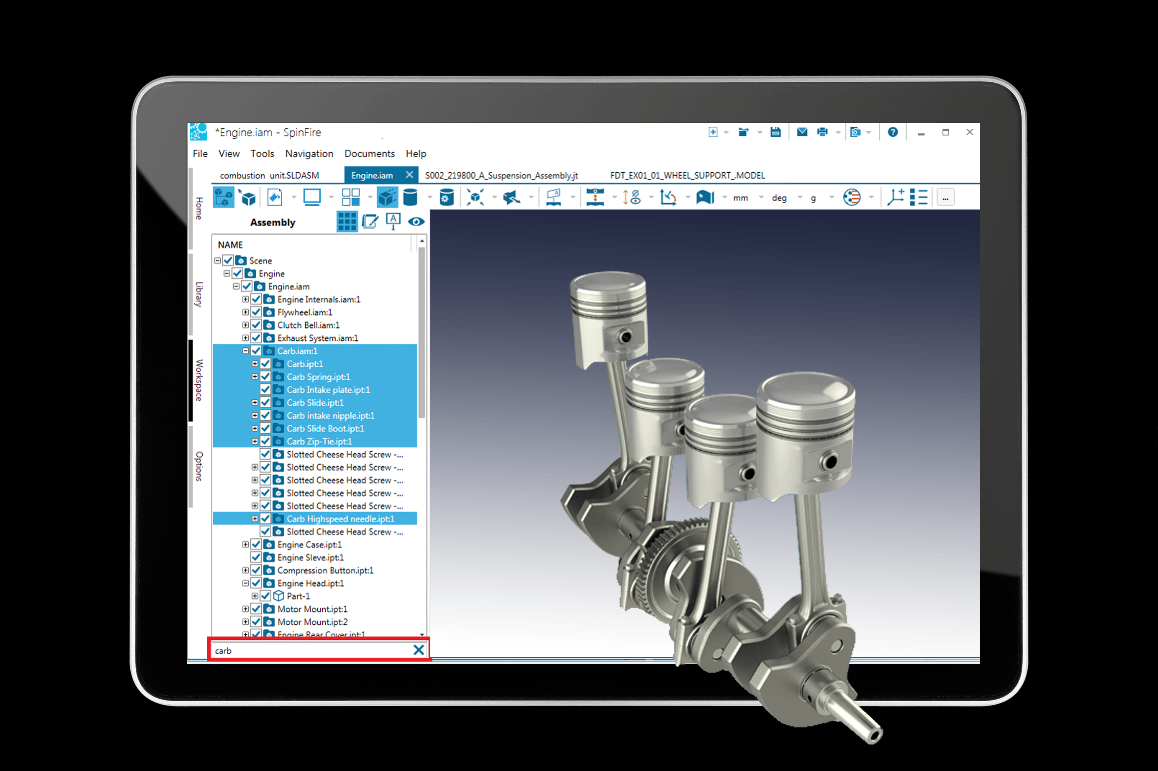Click the four-pane window layout icon

[351, 198]
